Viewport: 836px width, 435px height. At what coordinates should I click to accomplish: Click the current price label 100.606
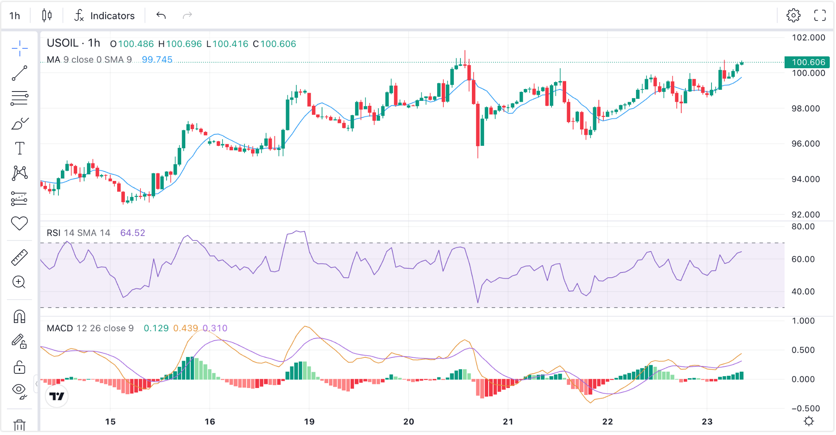pyautogui.click(x=807, y=62)
